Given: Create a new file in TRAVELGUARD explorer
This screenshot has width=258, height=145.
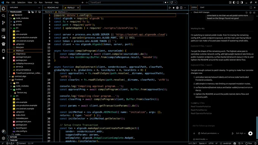Looking at the screenshot, I should click(x=29, y=12).
